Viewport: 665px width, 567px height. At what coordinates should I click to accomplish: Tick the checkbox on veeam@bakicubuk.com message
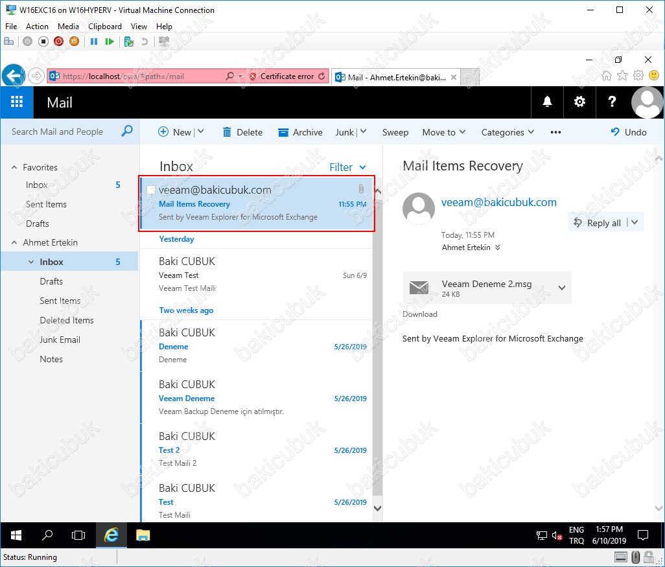(150, 190)
